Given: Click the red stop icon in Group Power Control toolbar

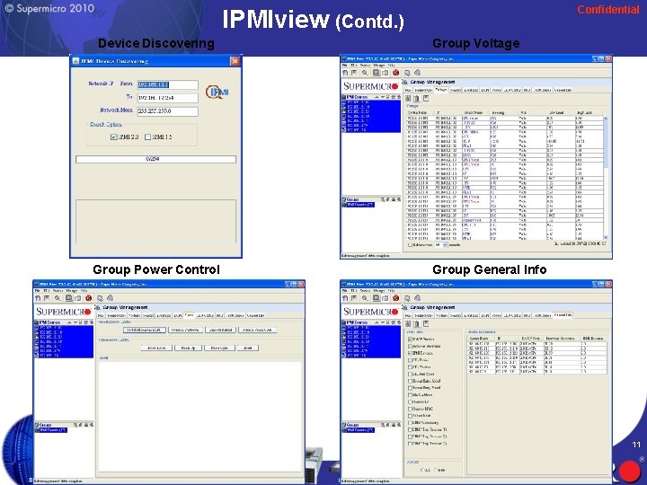Looking at the screenshot, I should (x=88, y=298).
